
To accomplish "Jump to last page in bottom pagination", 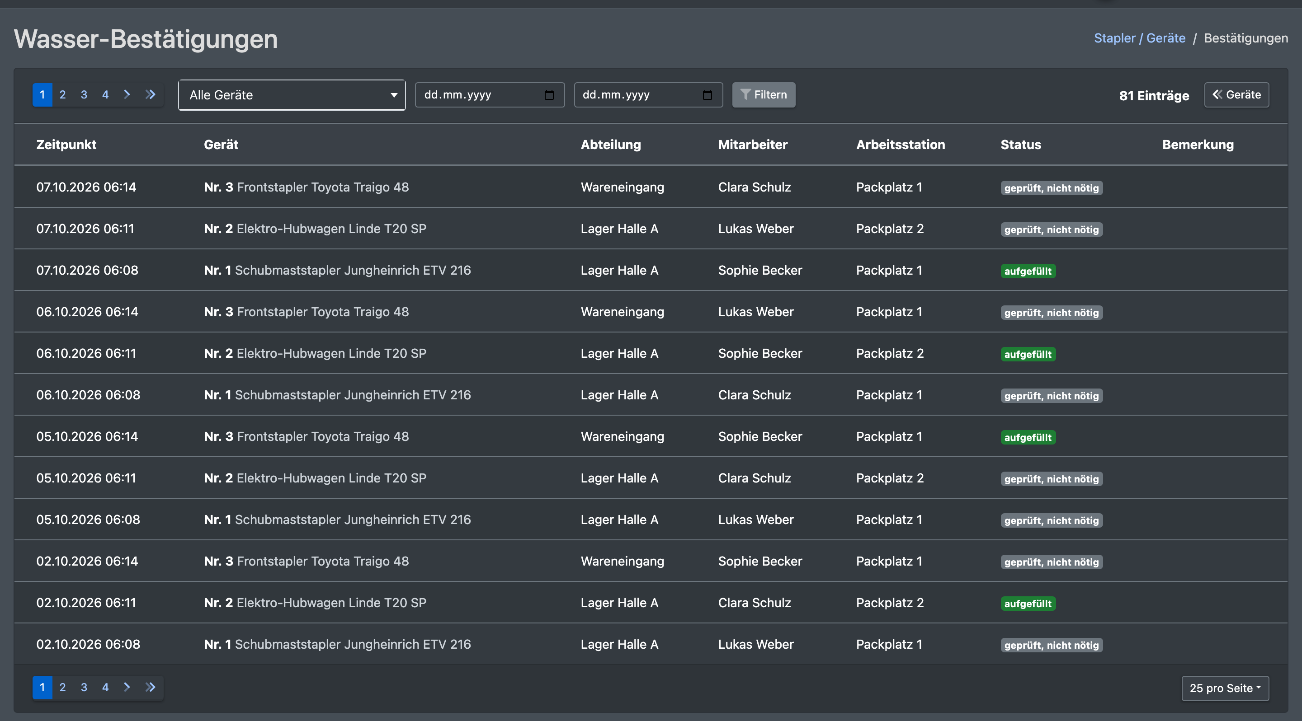I will [150, 687].
